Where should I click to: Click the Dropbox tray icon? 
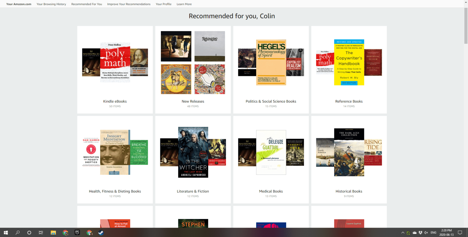pyautogui.click(x=420, y=232)
